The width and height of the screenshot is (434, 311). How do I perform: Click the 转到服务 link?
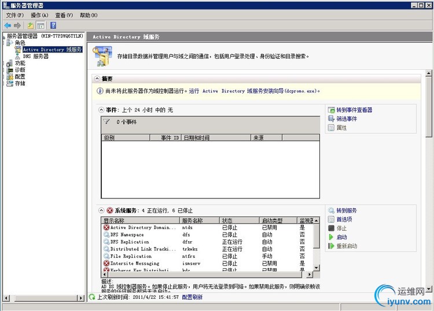[347, 211]
